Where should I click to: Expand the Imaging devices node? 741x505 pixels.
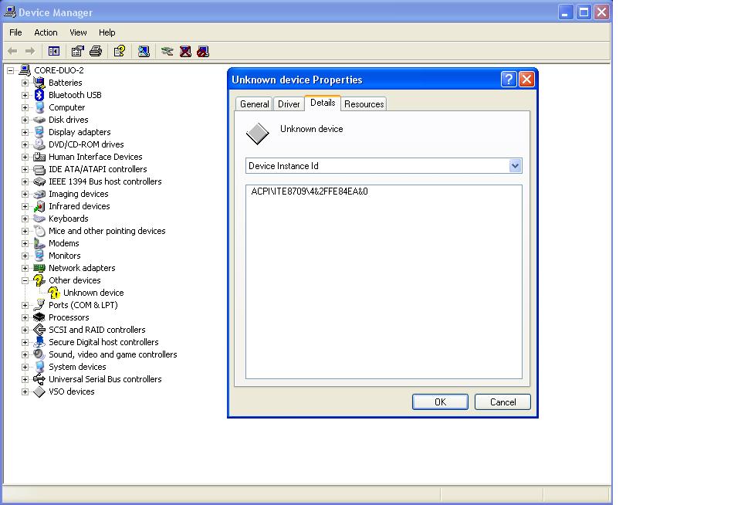click(25, 194)
